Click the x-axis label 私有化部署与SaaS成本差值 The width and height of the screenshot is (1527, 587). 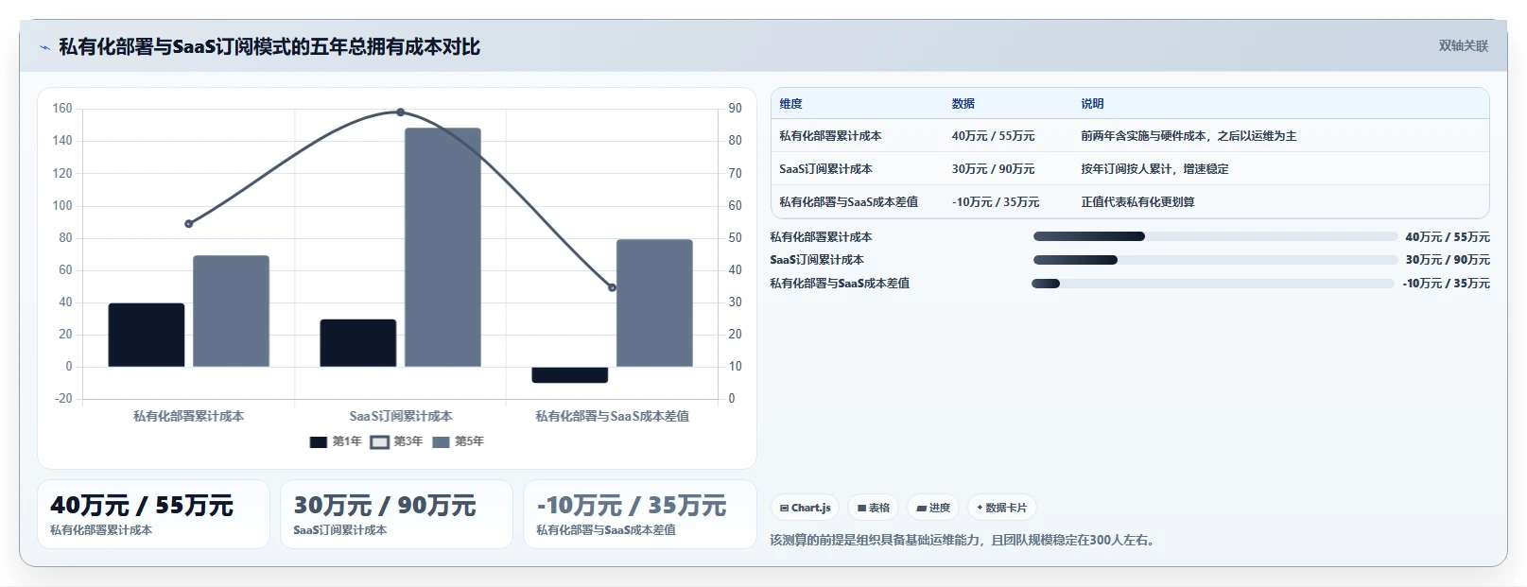[x=613, y=416]
